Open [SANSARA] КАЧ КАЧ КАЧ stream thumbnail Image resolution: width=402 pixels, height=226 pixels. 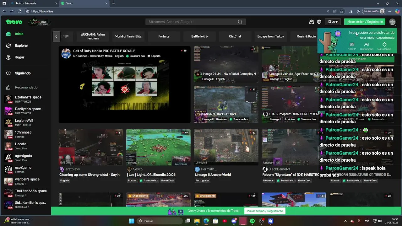pyautogui.click(x=226, y=105)
